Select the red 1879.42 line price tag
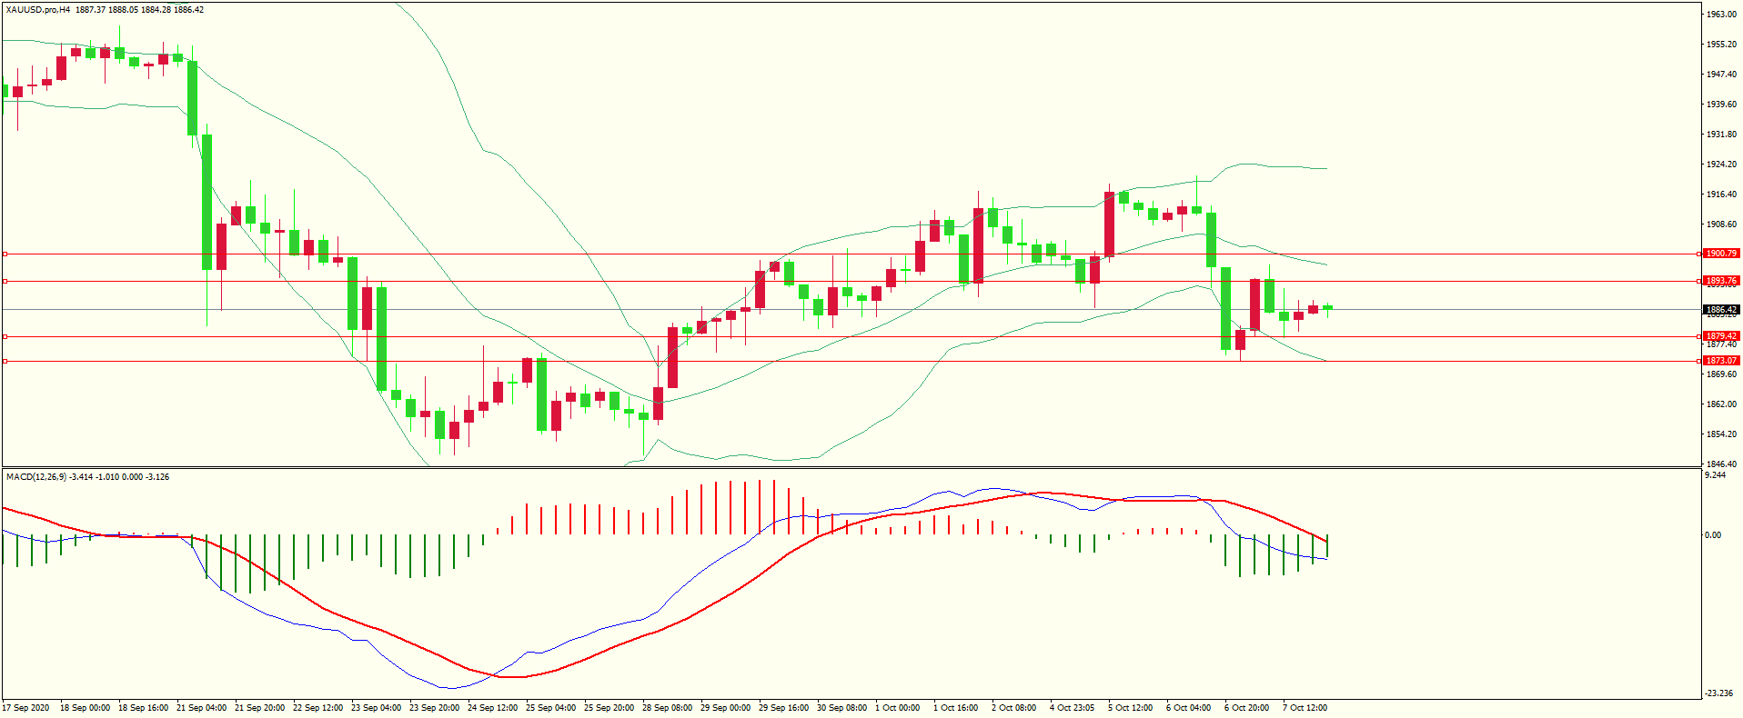Viewport: 1743px width, 718px height. (1721, 336)
